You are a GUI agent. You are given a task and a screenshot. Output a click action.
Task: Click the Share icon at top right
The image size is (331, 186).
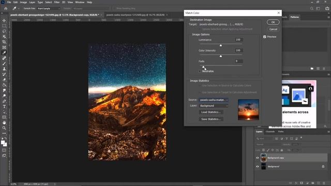click(327, 8)
